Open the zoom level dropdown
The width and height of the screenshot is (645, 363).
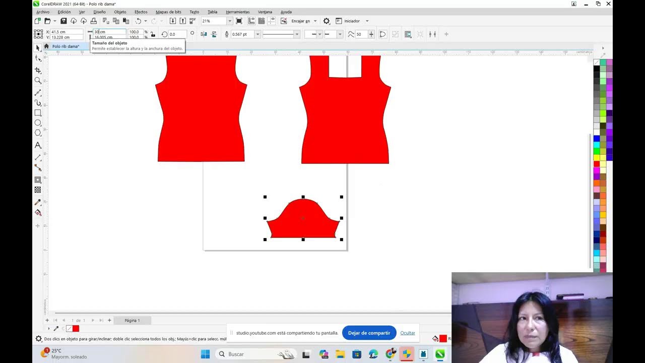tap(230, 21)
